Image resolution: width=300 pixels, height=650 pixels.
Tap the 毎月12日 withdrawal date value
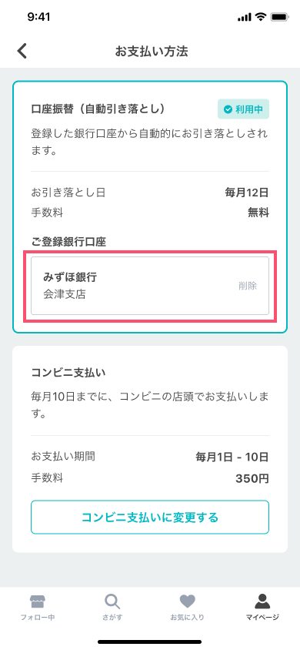pyautogui.click(x=247, y=193)
